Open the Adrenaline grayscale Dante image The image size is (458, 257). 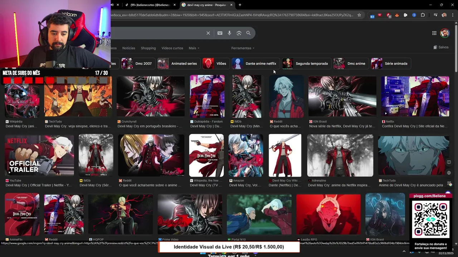(x=340, y=155)
